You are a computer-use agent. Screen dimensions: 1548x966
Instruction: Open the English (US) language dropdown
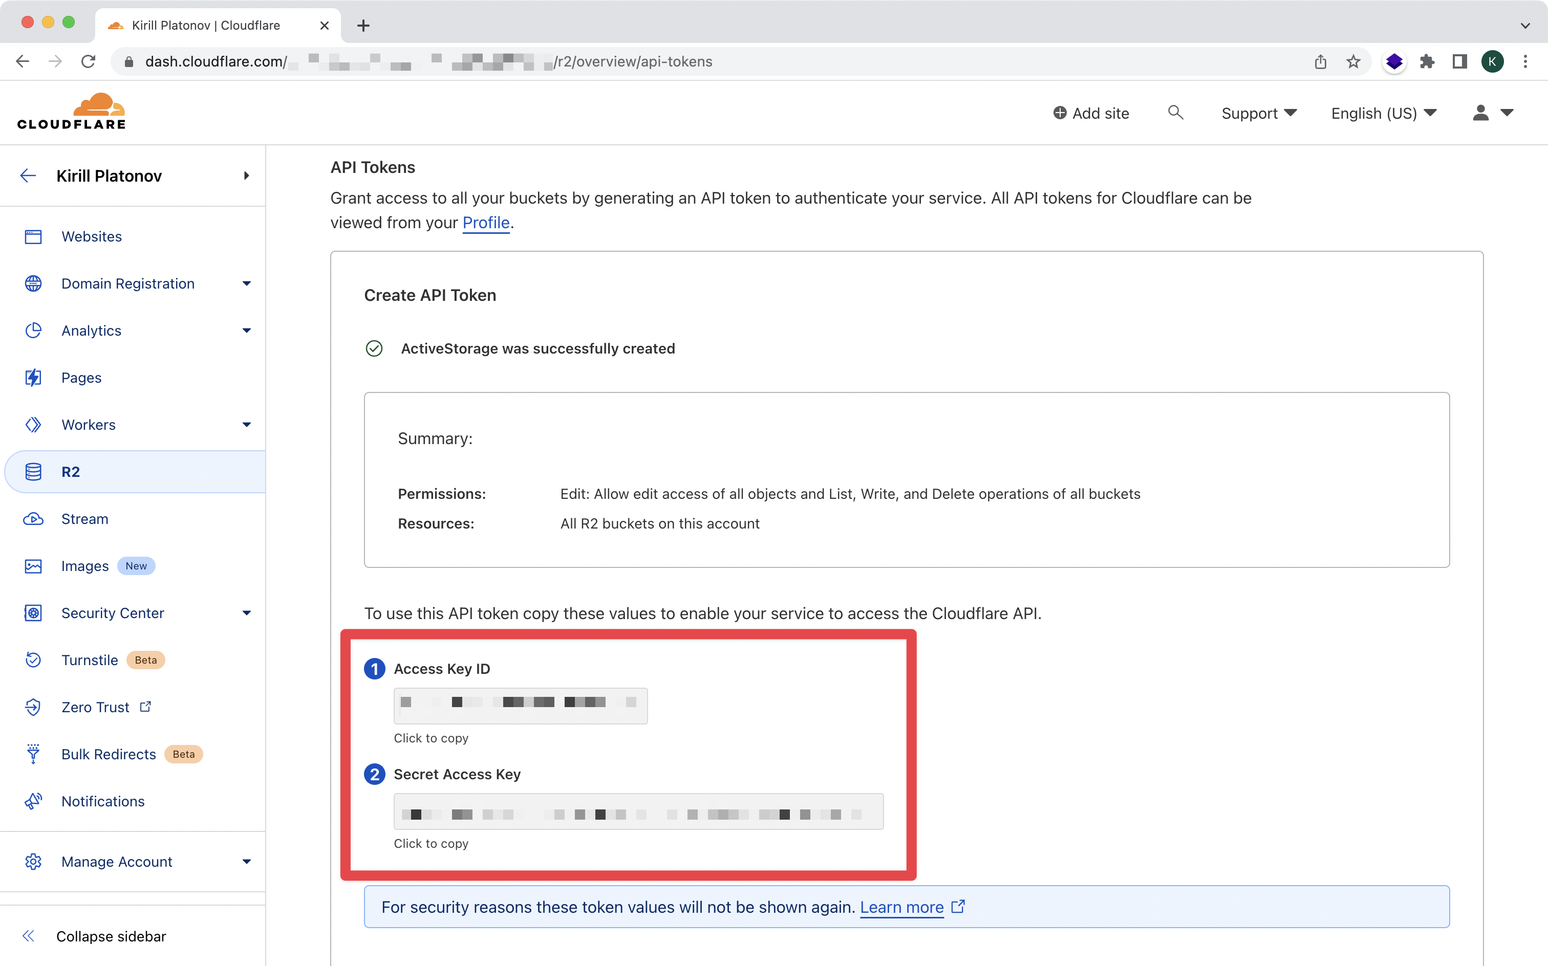coord(1383,113)
